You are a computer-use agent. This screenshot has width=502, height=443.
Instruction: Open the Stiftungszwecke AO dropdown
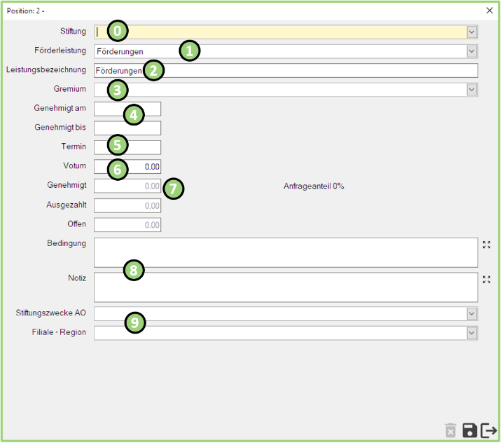(472, 313)
